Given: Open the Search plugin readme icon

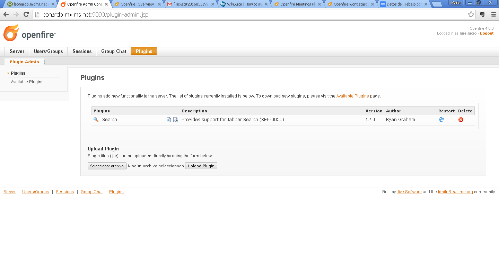Looking at the screenshot, I should pyautogui.click(x=169, y=120).
